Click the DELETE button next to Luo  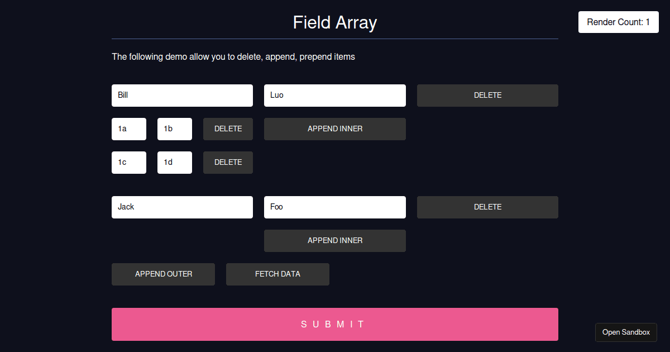click(x=487, y=95)
